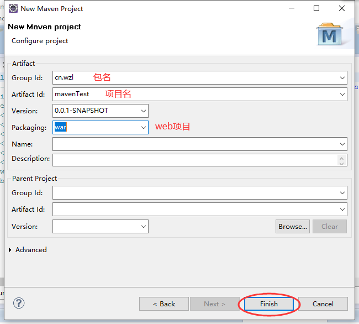Click the Eclipse icon in title bar
The height and width of the screenshot is (324, 359).
[13, 8]
